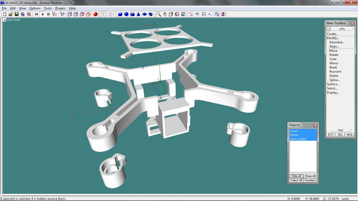Image resolution: width=358 pixels, height=201 pixels.
Task: Expand the Surface... section in ToolBox
Action: (x=333, y=84)
